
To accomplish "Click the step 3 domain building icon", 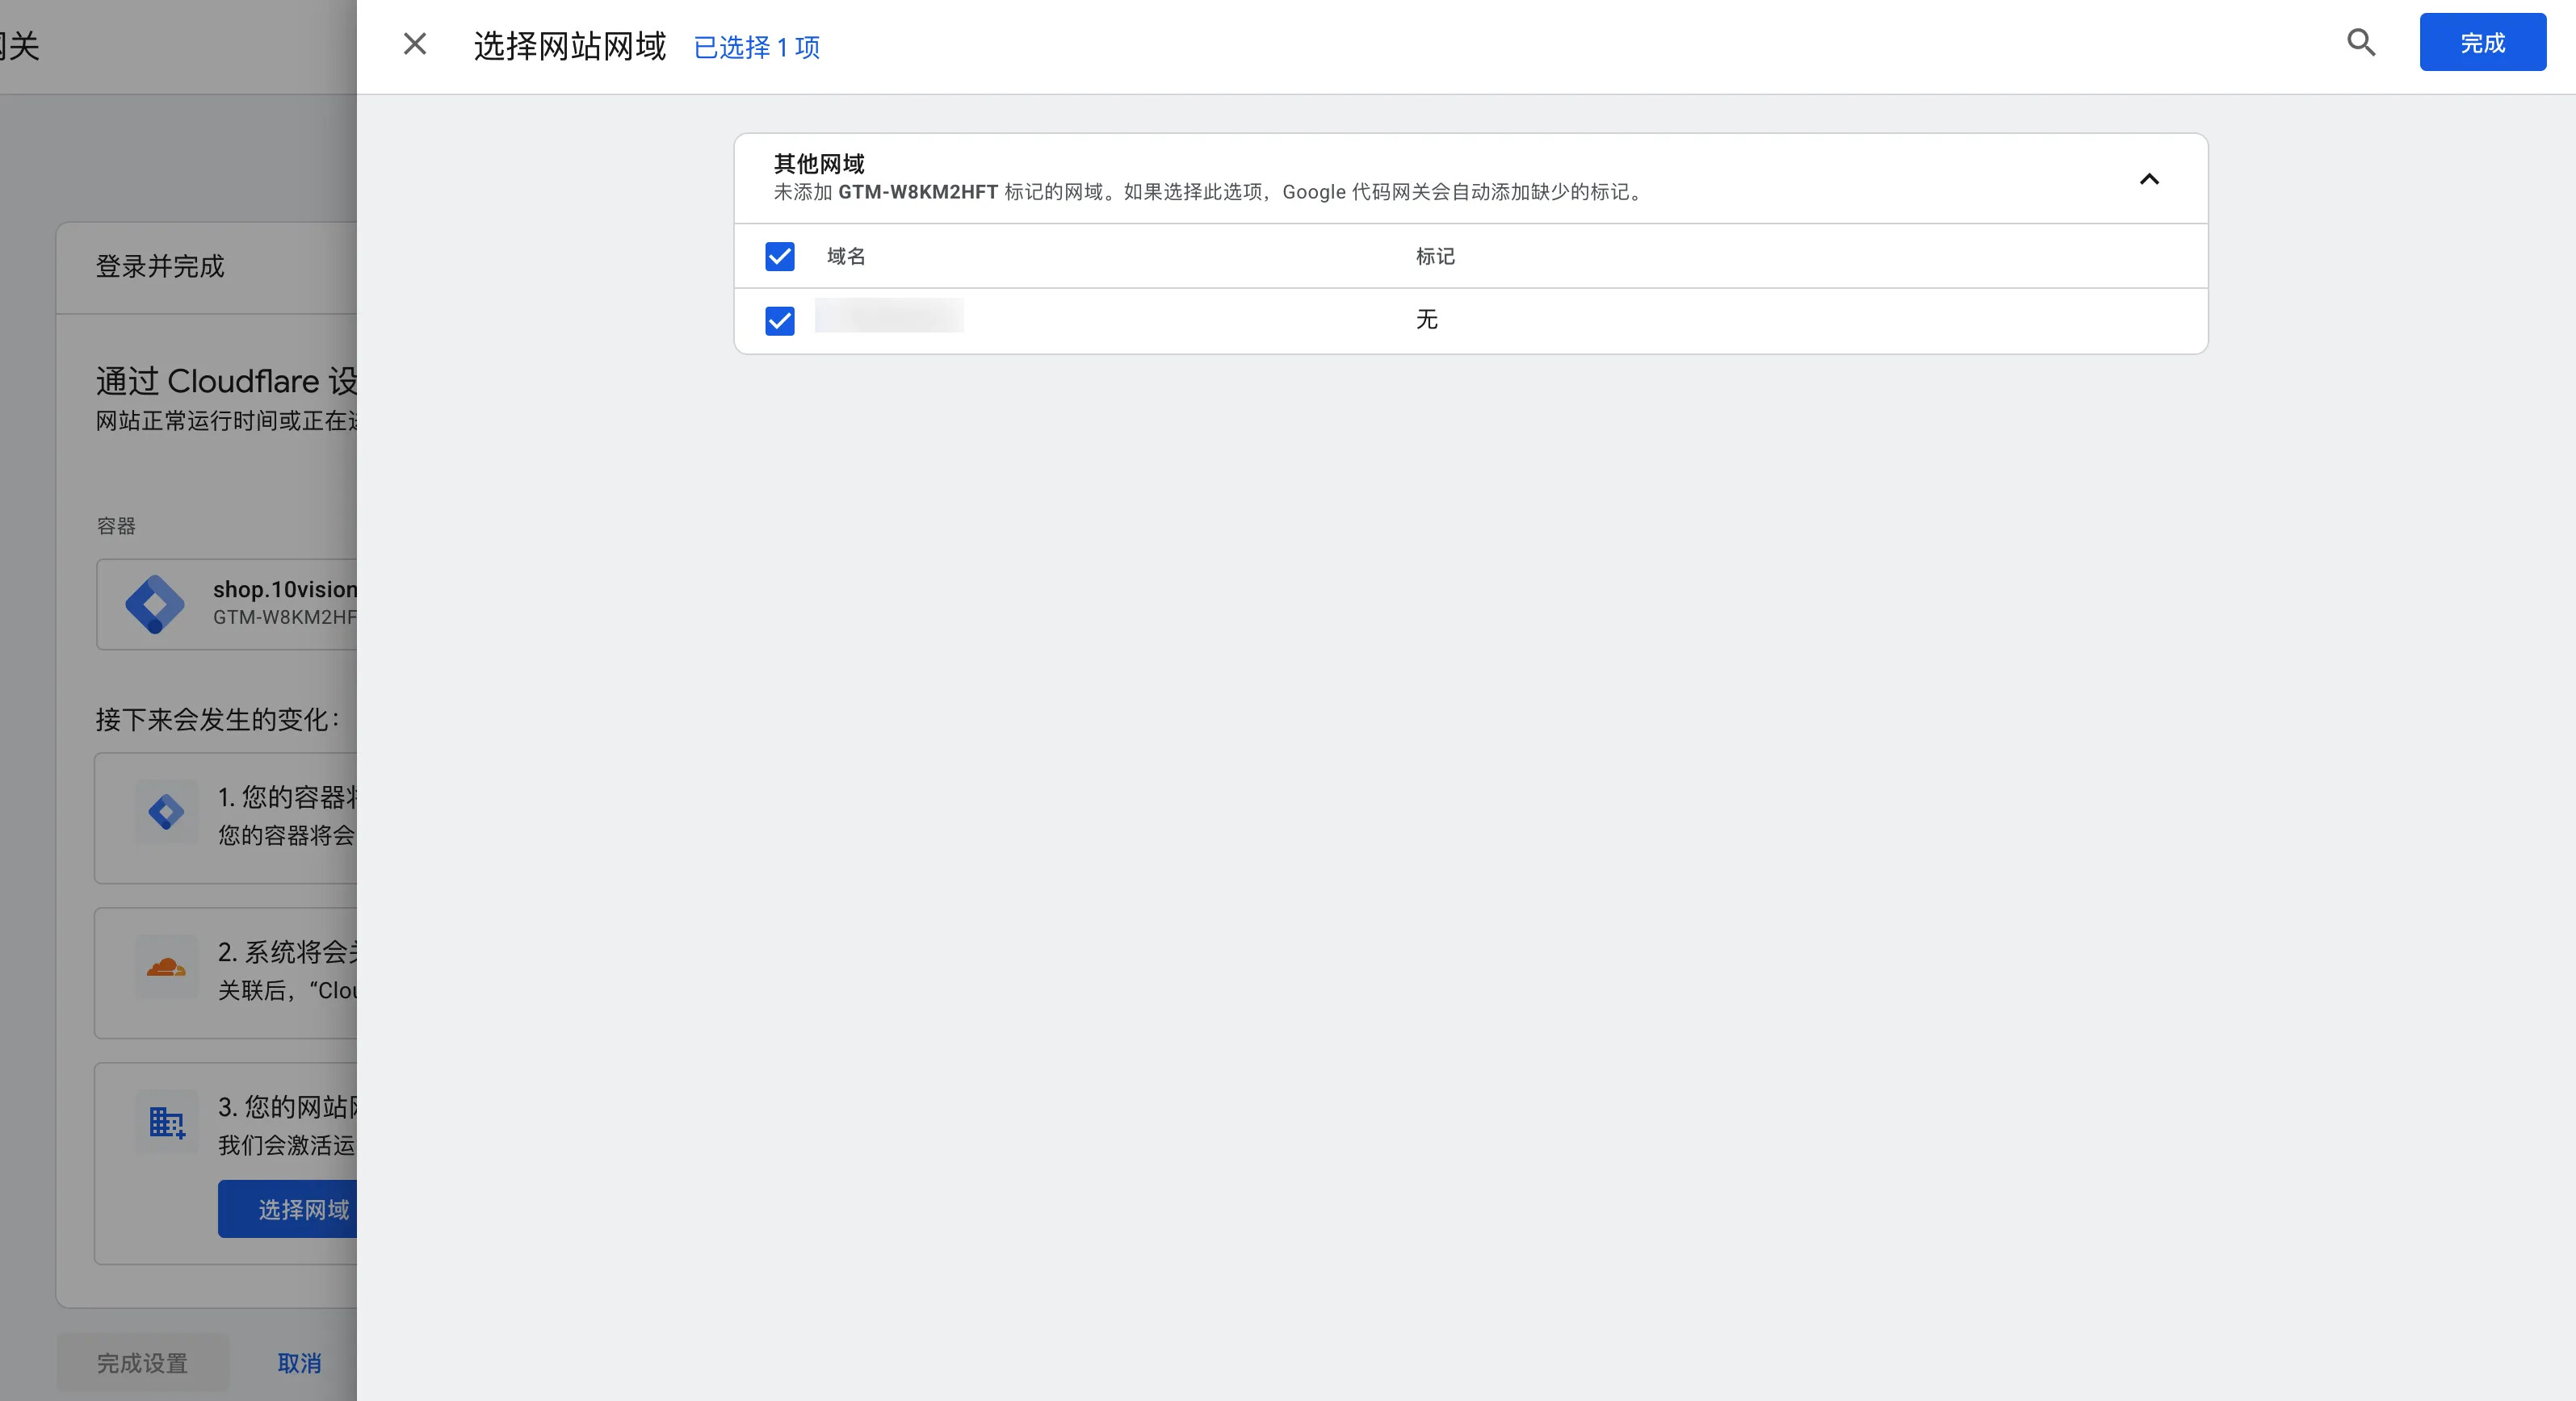I will (x=166, y=1123).
